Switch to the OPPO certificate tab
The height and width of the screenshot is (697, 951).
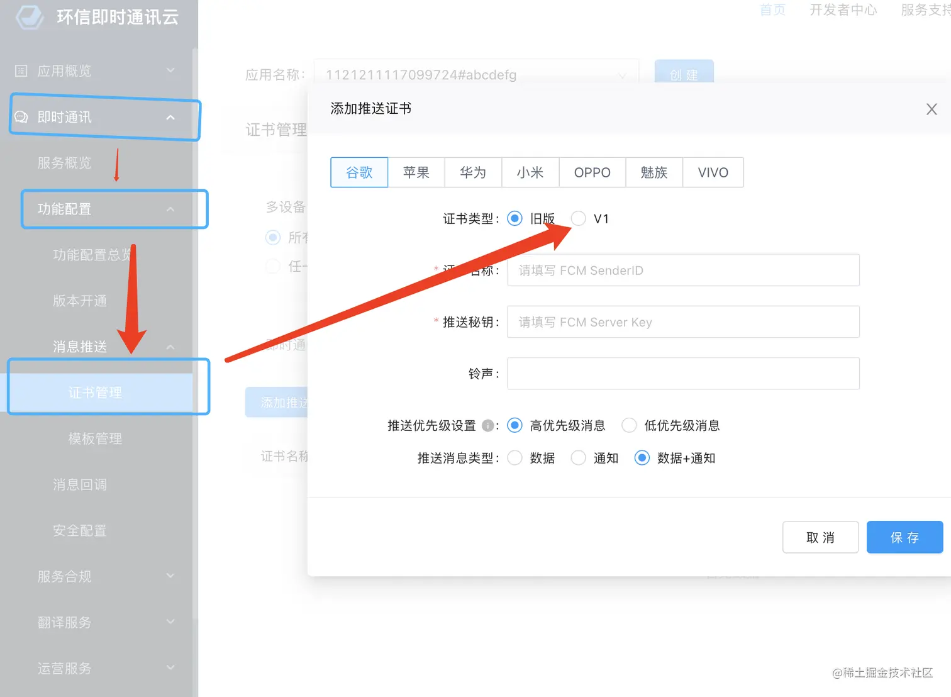[592, 172]
